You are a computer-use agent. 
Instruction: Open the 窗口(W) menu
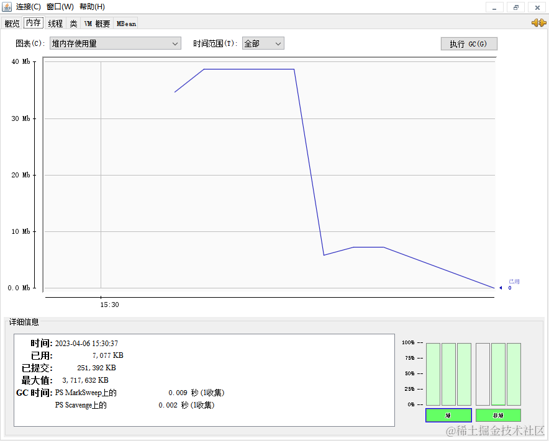[60, 7]
